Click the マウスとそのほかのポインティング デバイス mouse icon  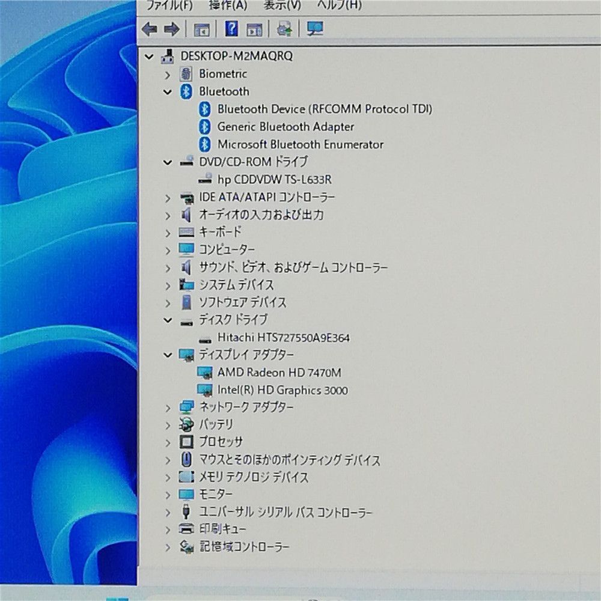point(186,459)
